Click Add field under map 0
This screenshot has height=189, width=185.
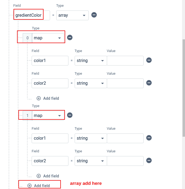coord(48,98)
